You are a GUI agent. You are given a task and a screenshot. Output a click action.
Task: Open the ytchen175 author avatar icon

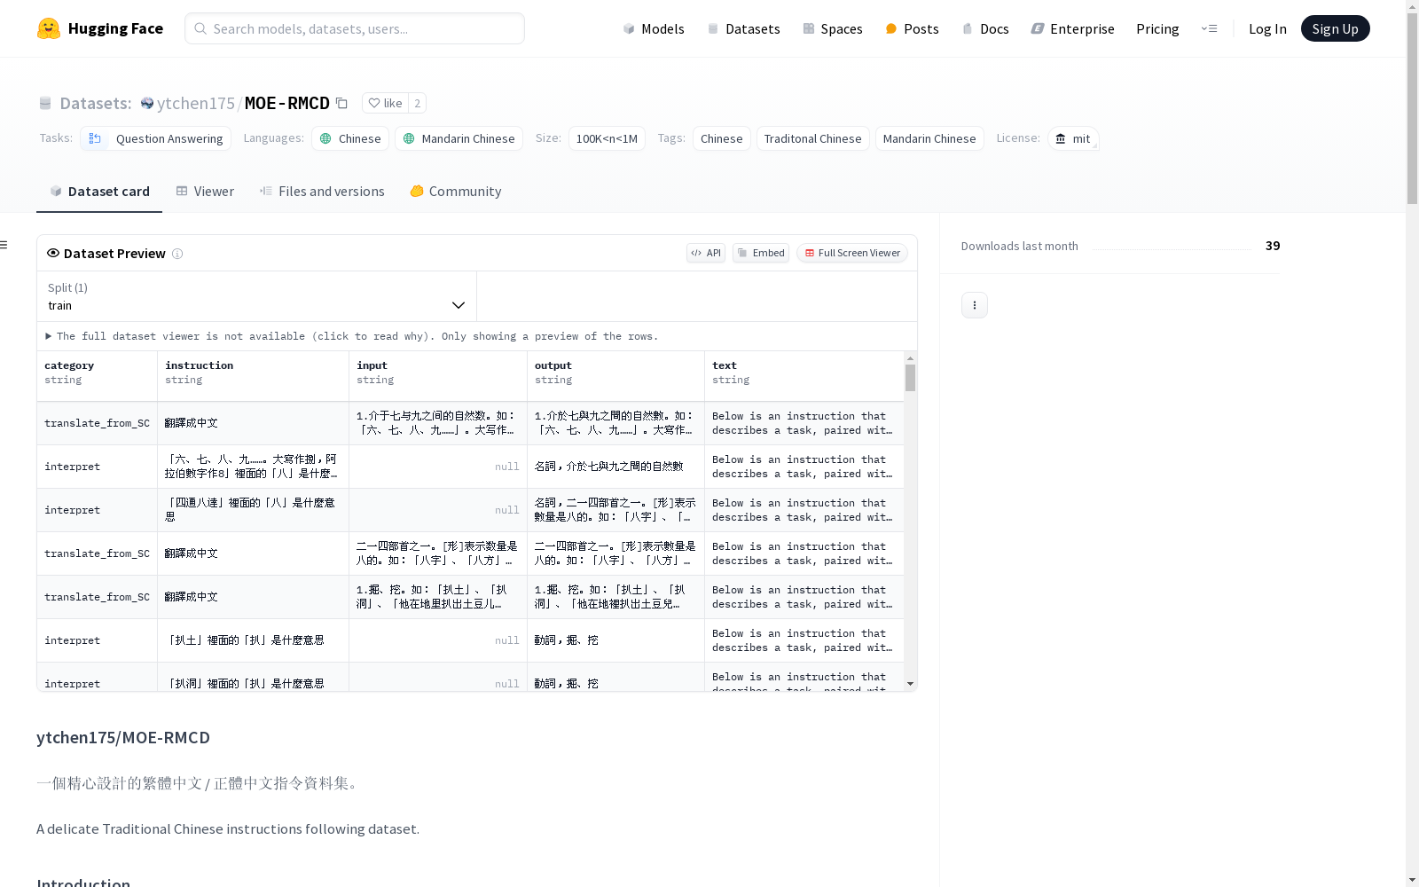coord(147,103)
